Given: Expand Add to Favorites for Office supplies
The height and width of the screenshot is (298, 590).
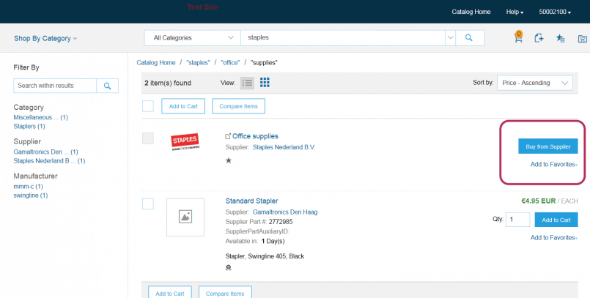Looking at the screenshot, I should pos(554,164).
